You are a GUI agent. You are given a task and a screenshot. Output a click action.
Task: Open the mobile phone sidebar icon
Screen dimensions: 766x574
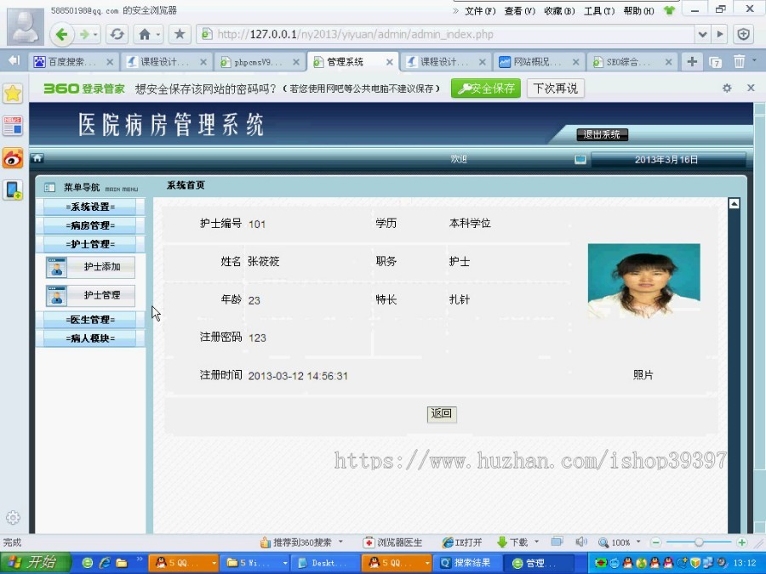(x=13, y=190)
